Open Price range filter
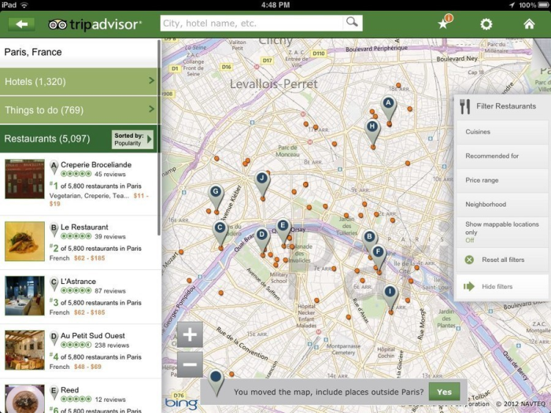The width and height of the screenshot is (551, 413). [x=502, y=180]
